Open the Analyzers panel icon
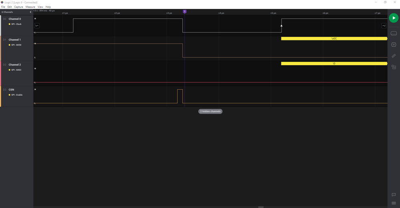The height and width of the screenshot is (208, 400). (394, 45)
